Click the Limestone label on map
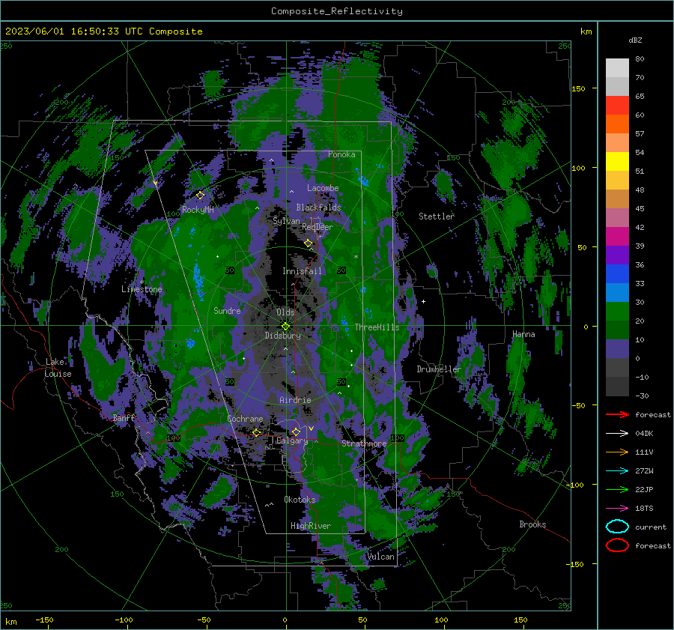The width and height of the screenshot is (674, 630). tap(142, 289)
